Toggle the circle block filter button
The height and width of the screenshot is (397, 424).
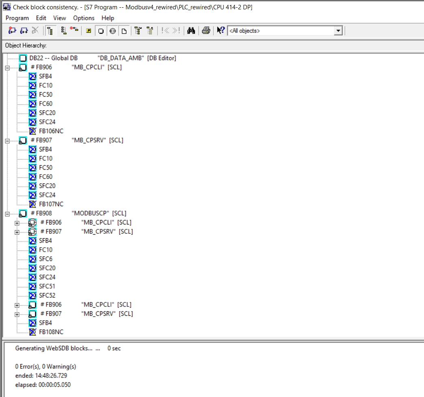(x=112, y=31)
